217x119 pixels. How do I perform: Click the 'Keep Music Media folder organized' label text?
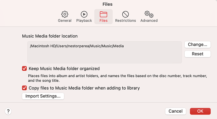(x=64, y=68)
